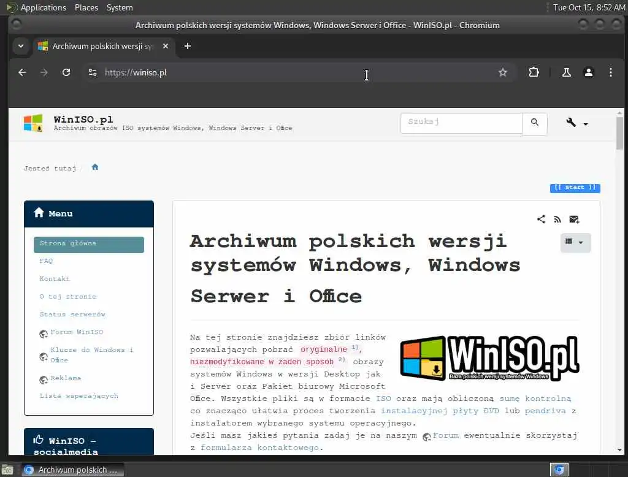This screenshot has width=628, height=477.
Task: Click the sumę kontrolną link
Action: (535, 399)
